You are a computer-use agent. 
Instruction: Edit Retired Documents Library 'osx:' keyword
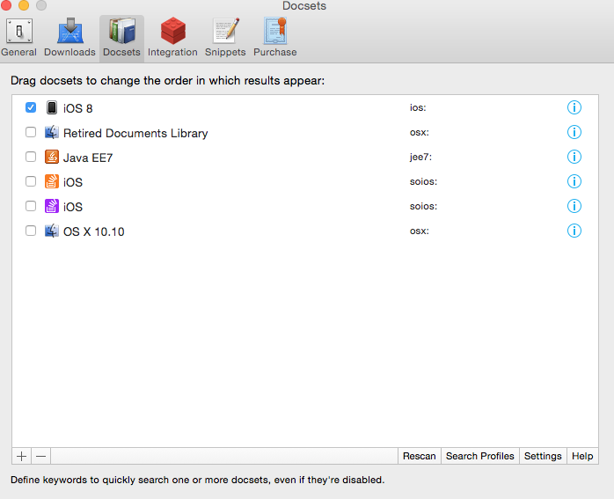420,132
